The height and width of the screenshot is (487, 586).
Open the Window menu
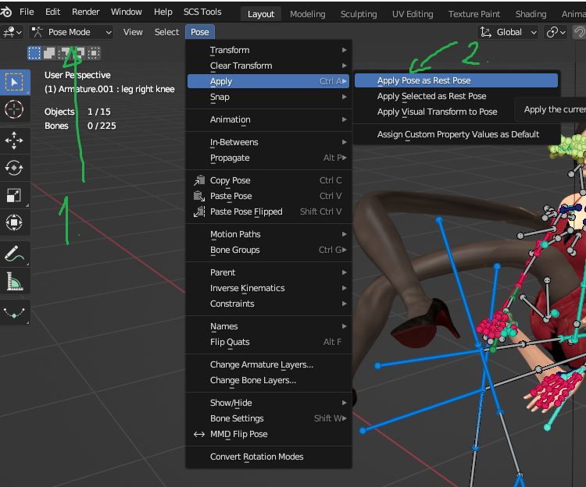tap(127, 12)
